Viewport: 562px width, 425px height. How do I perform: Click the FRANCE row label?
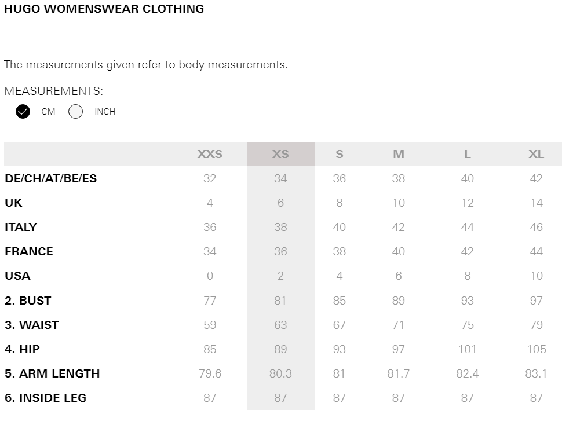click(x=29, y=251)
